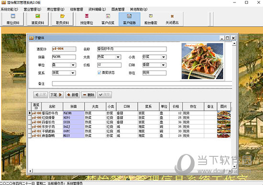This screenshot has width=263, height=185.
Task: Click the DAZJ pinyin cell
Action: 74,127
